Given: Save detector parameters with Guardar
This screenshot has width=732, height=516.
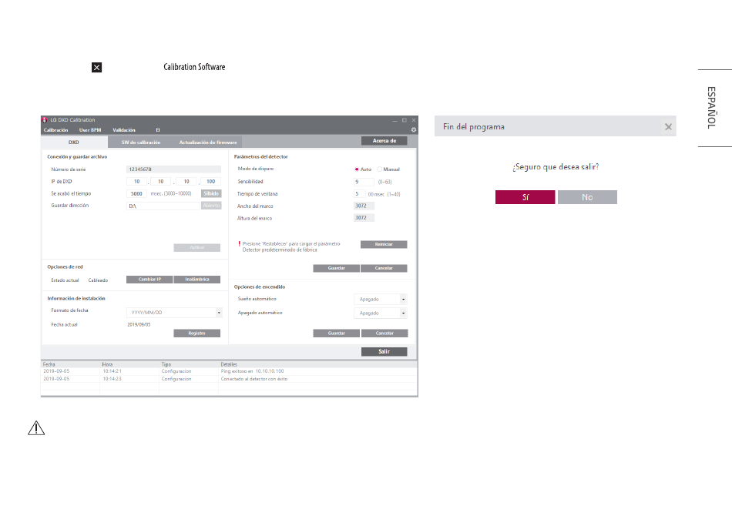Looking at the screenshot, I should point(336,268).
